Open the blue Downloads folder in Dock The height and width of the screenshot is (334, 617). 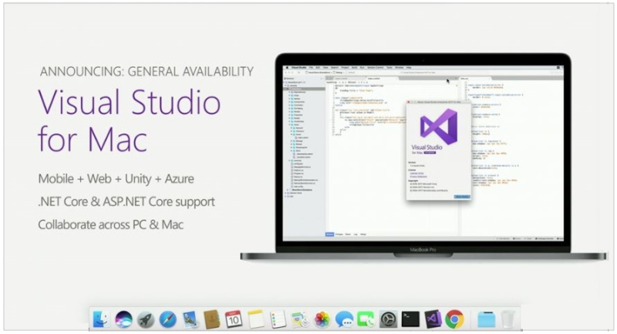487,319
